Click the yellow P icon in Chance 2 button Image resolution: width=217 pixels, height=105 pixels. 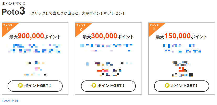[x=94, y=86]
